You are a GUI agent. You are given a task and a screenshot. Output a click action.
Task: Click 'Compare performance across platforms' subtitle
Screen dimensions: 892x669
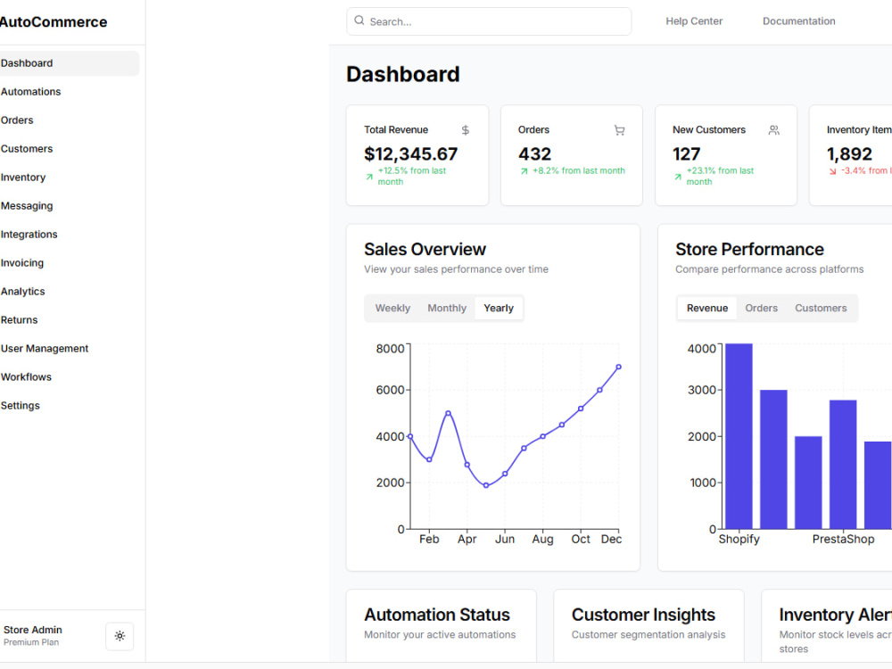(x=769, y=269)
